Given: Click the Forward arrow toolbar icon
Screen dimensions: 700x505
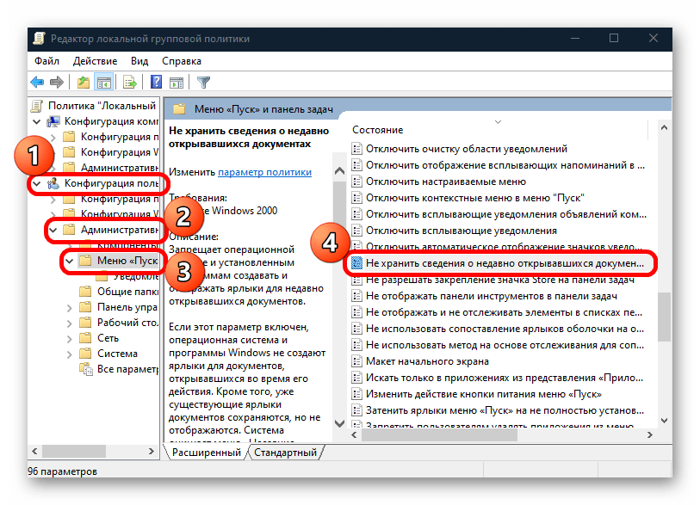Looking at the screenshot, I should (56, 83).
